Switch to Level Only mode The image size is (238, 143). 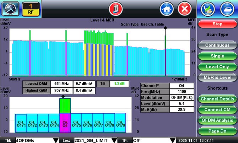pos(217,67)
